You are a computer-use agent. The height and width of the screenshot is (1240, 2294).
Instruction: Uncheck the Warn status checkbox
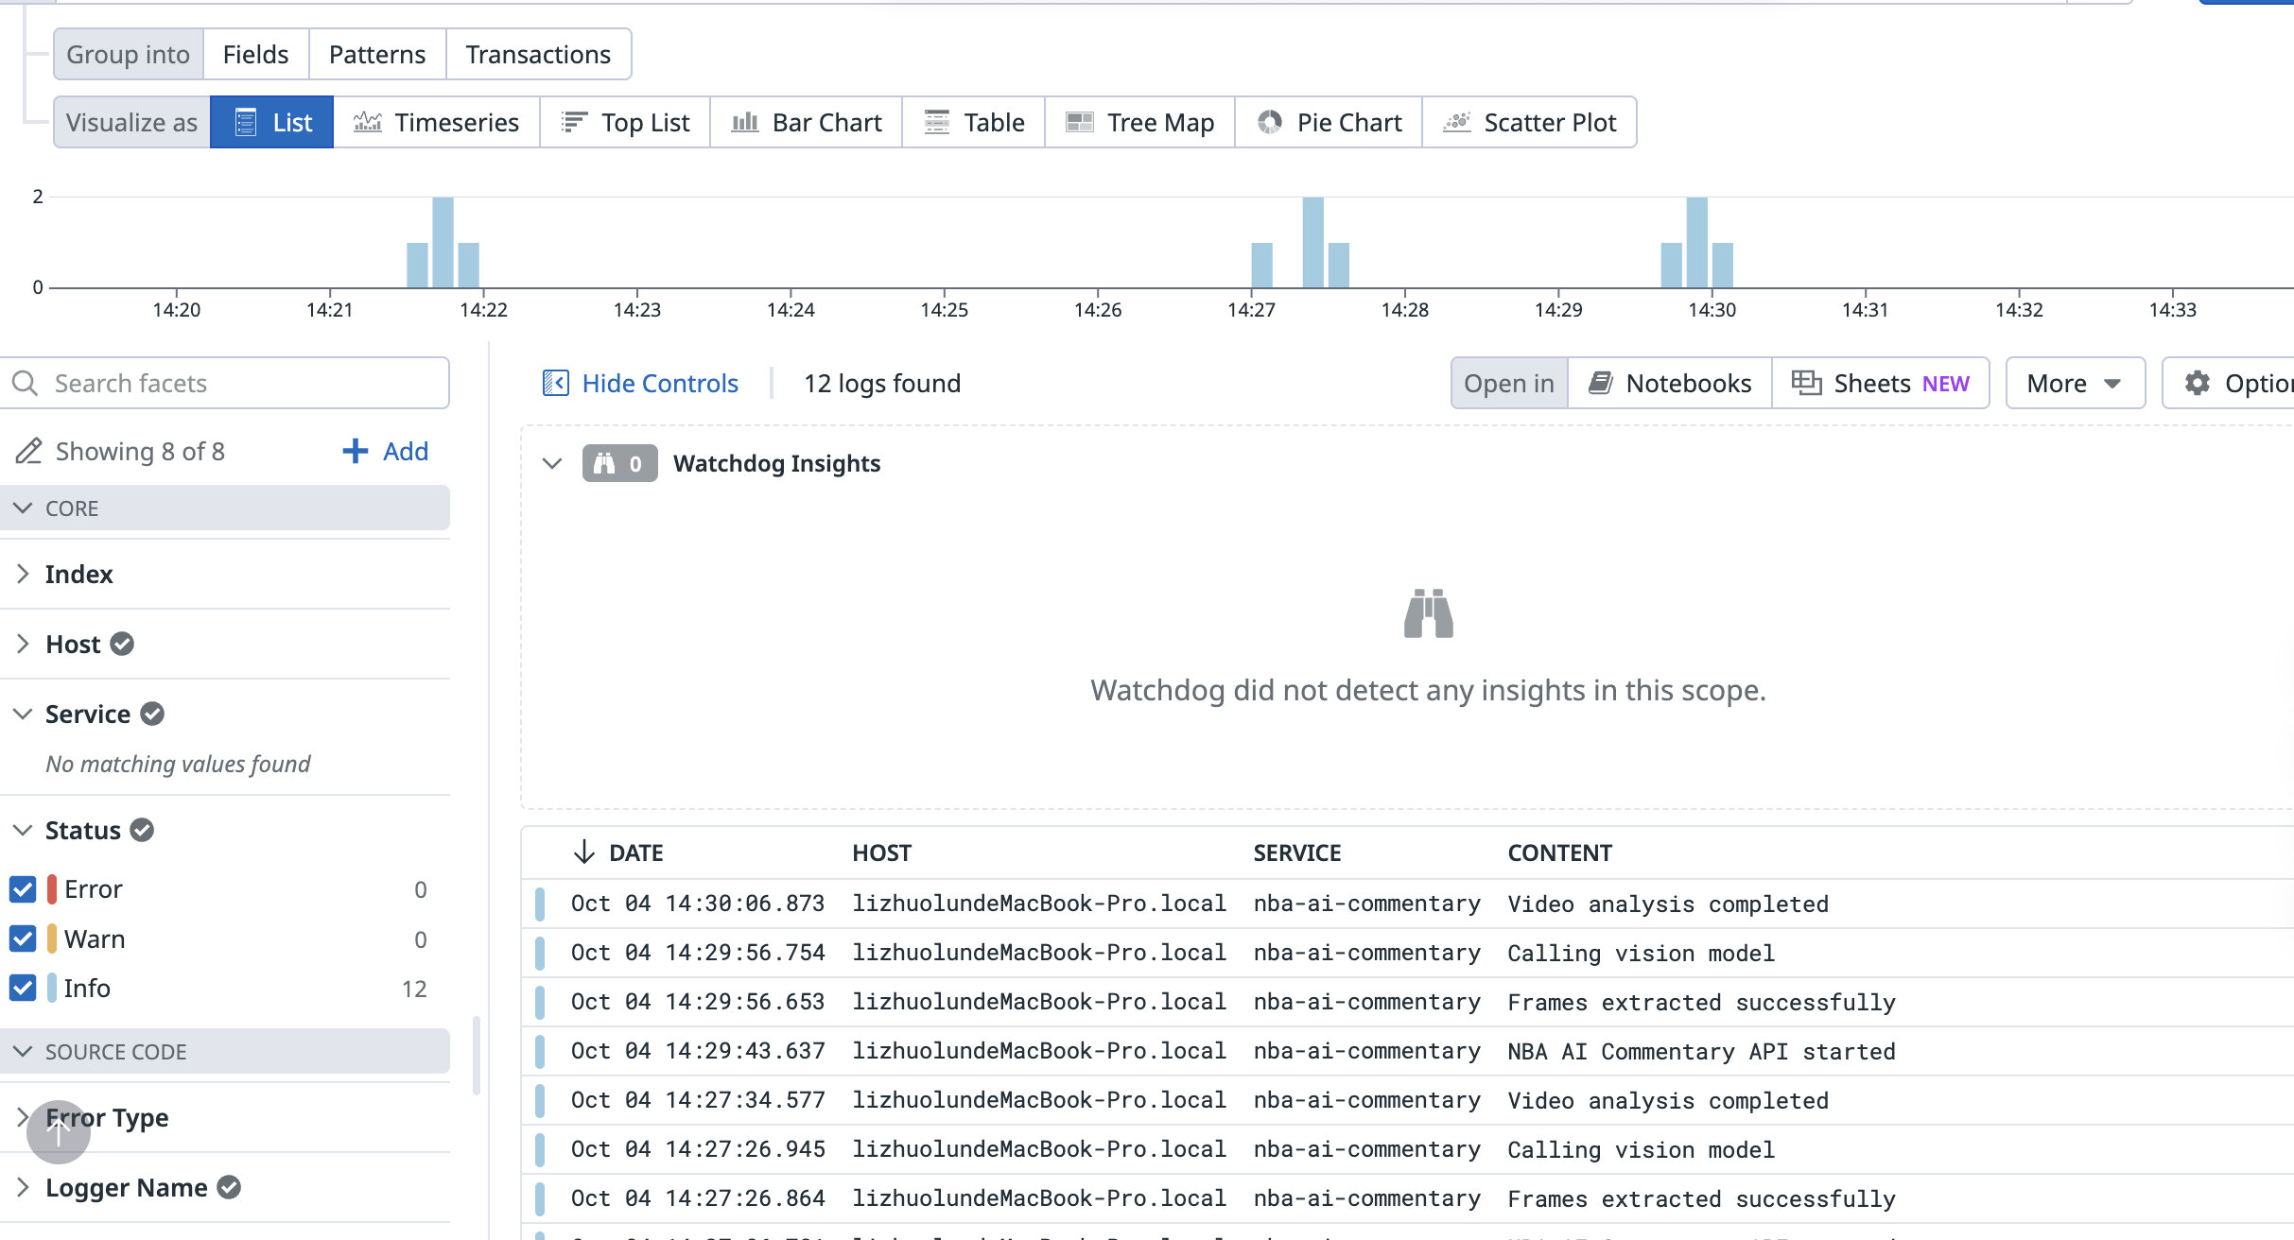[23, 939]
